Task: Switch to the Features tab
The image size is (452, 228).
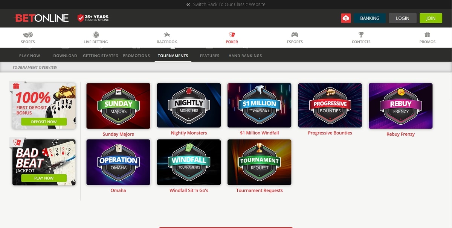Action: point(210,56)
